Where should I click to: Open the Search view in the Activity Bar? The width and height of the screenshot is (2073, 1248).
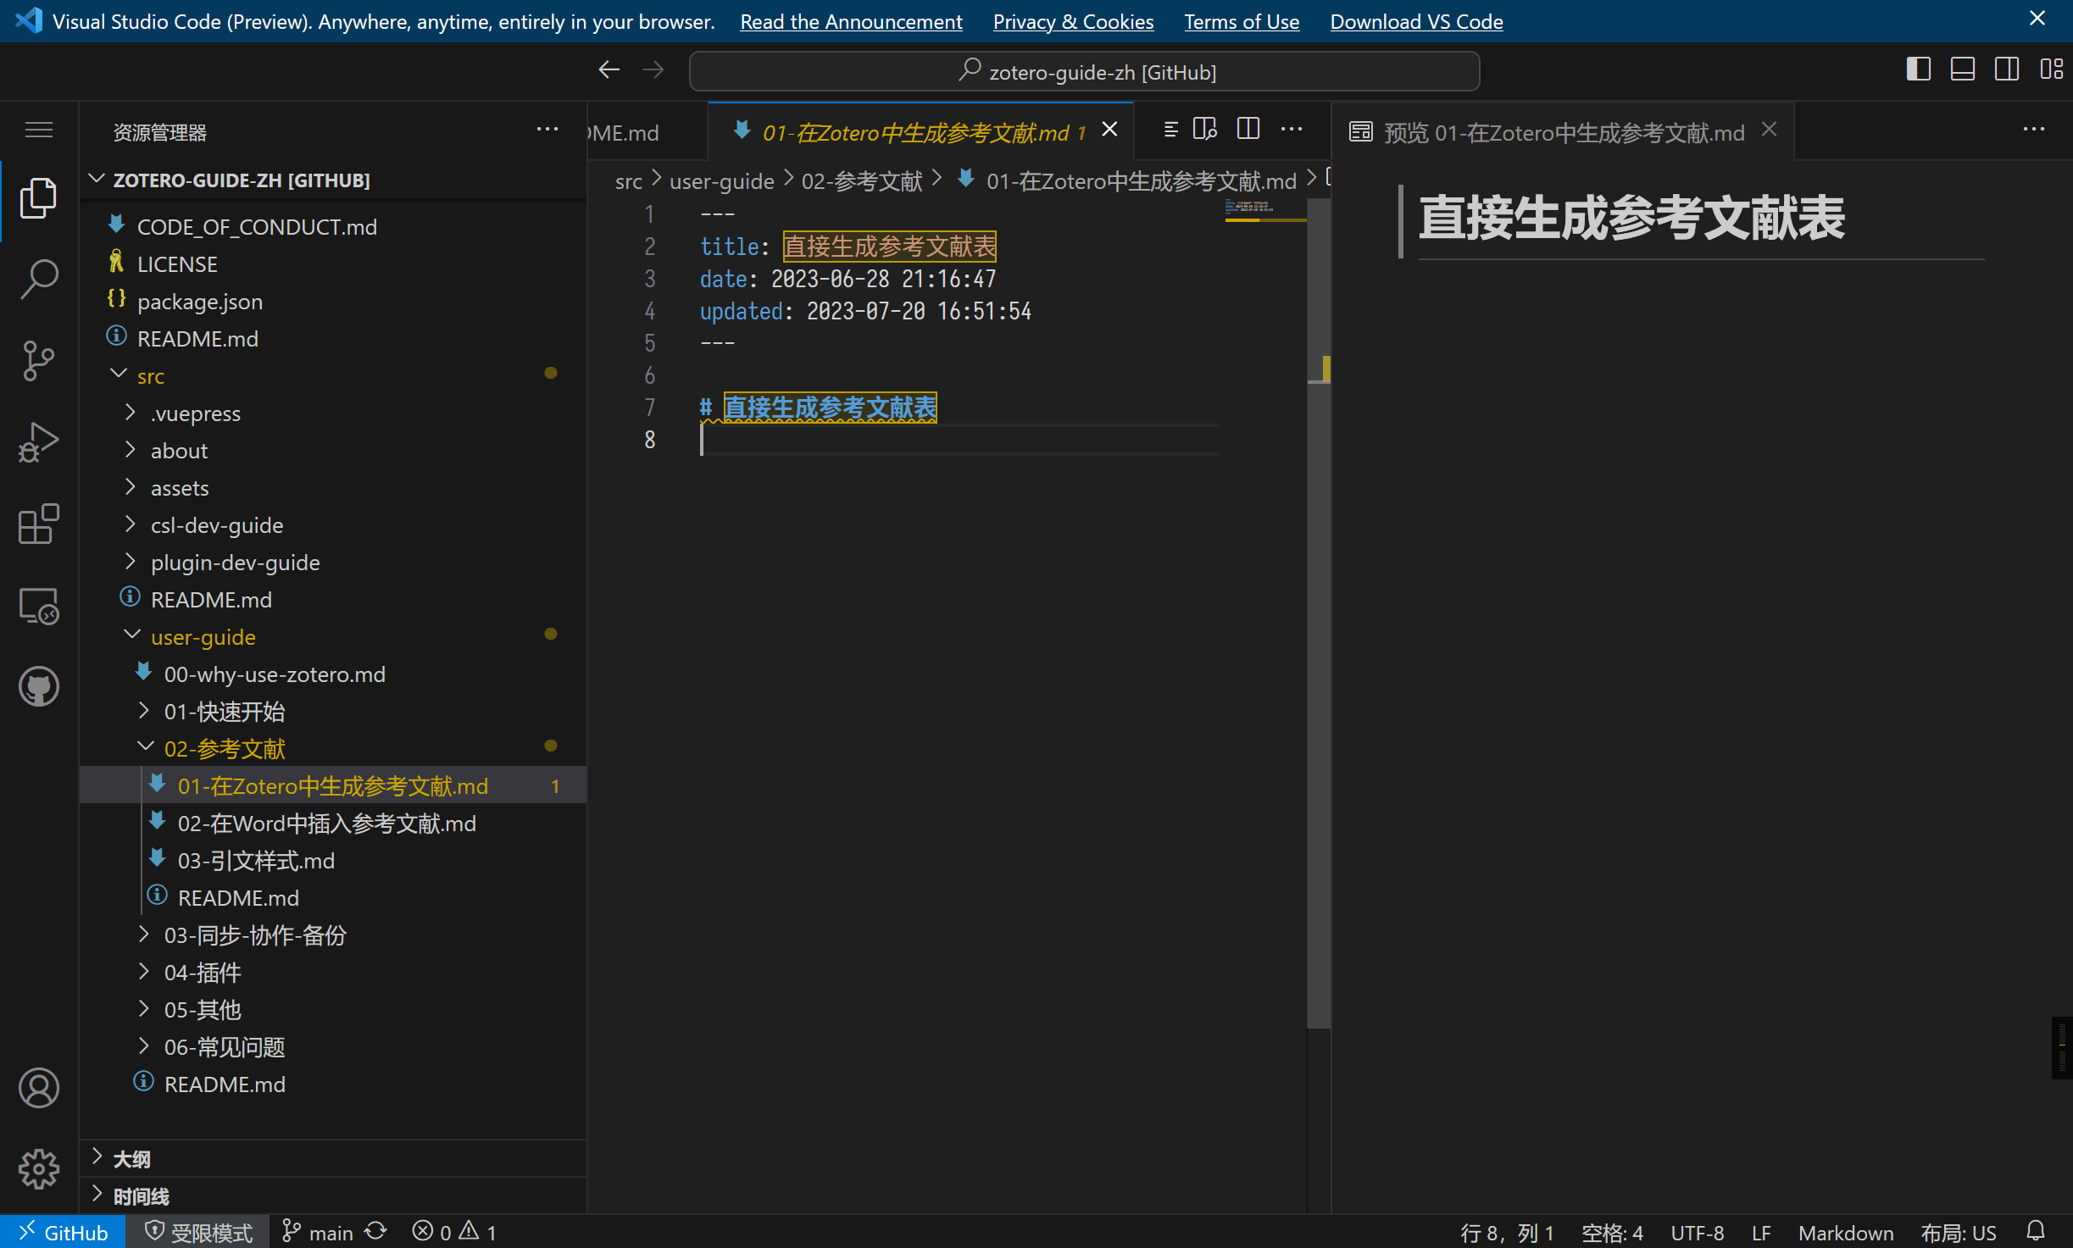[38, 278]
